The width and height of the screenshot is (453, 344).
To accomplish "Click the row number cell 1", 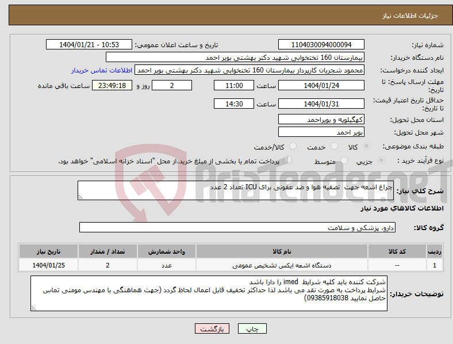I will tap(435, 265).
